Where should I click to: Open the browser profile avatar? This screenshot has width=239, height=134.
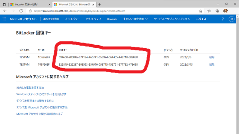pos(225,11)
